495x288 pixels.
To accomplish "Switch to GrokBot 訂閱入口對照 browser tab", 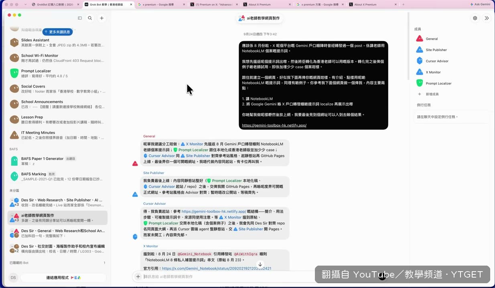I will [55, 4].
